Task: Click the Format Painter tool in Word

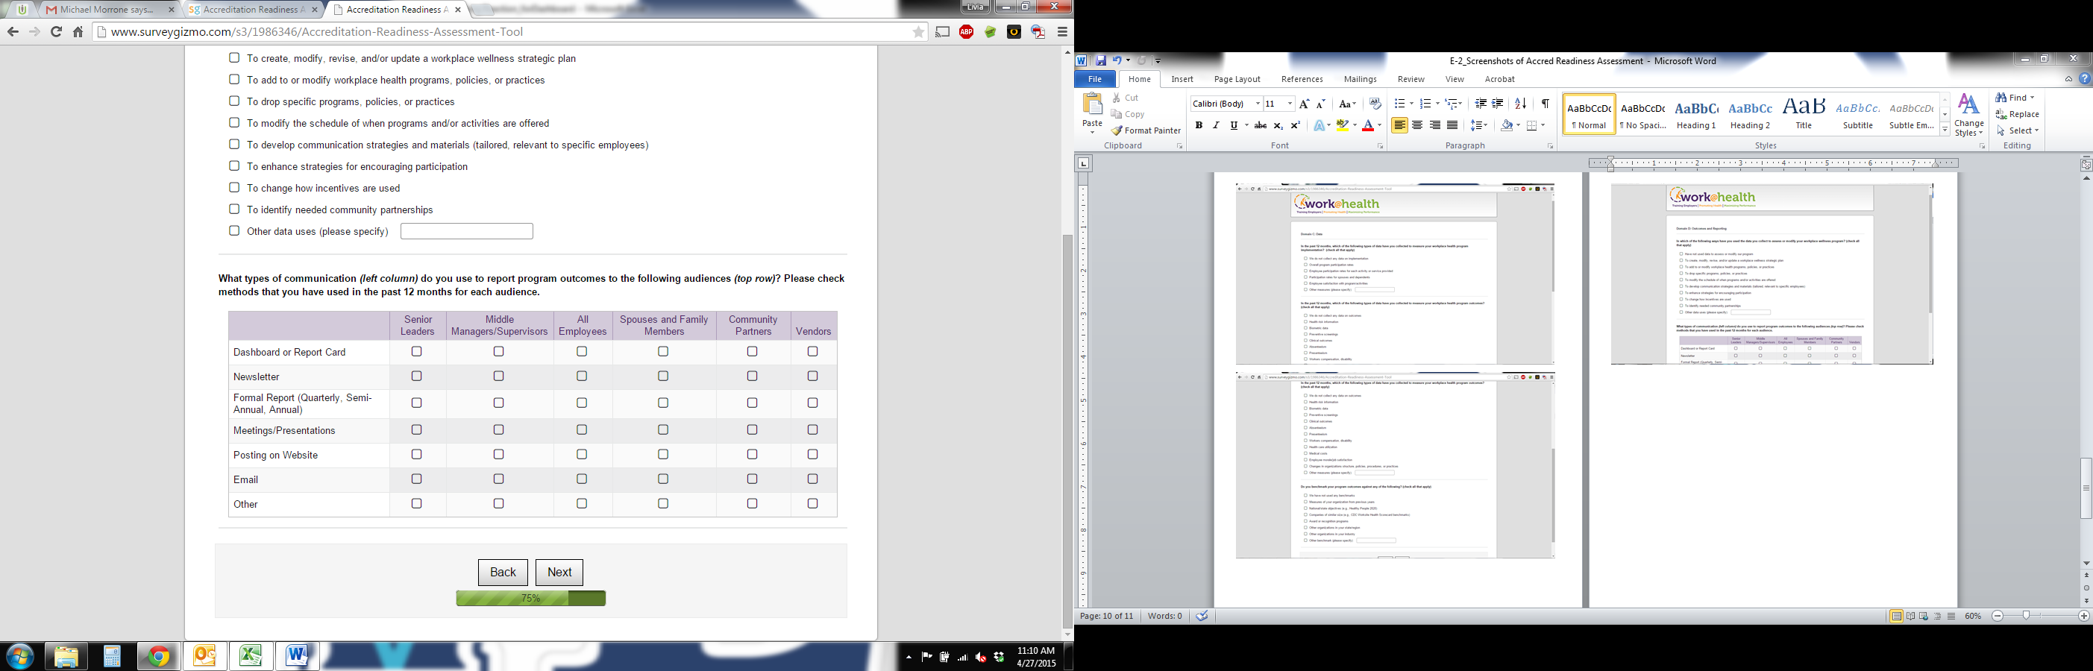Action: tap(1146, 130)
